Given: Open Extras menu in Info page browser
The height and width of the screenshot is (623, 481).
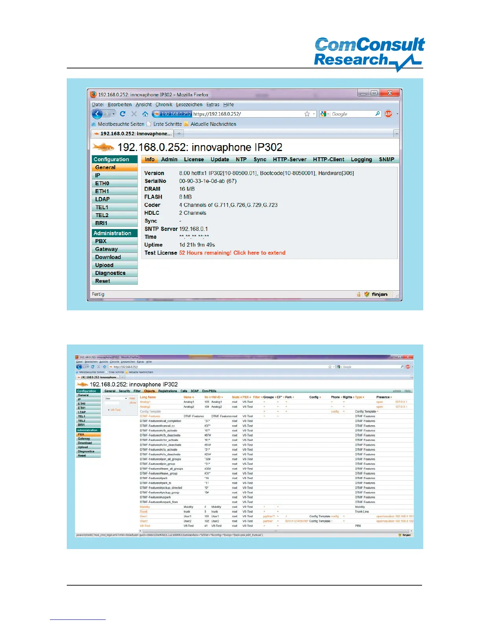Looking at the screenshot, I should pos(213,105).
